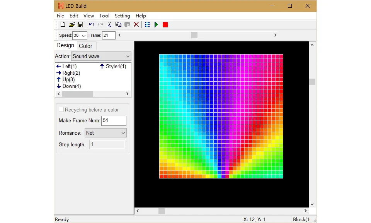Click canvas horizontal scrollbar left arrow
The image size is (371, 223).
click(x=138, y=211)
